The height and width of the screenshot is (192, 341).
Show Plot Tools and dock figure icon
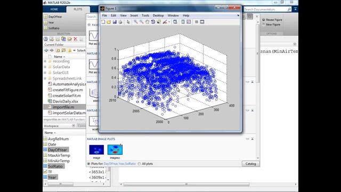202,22
